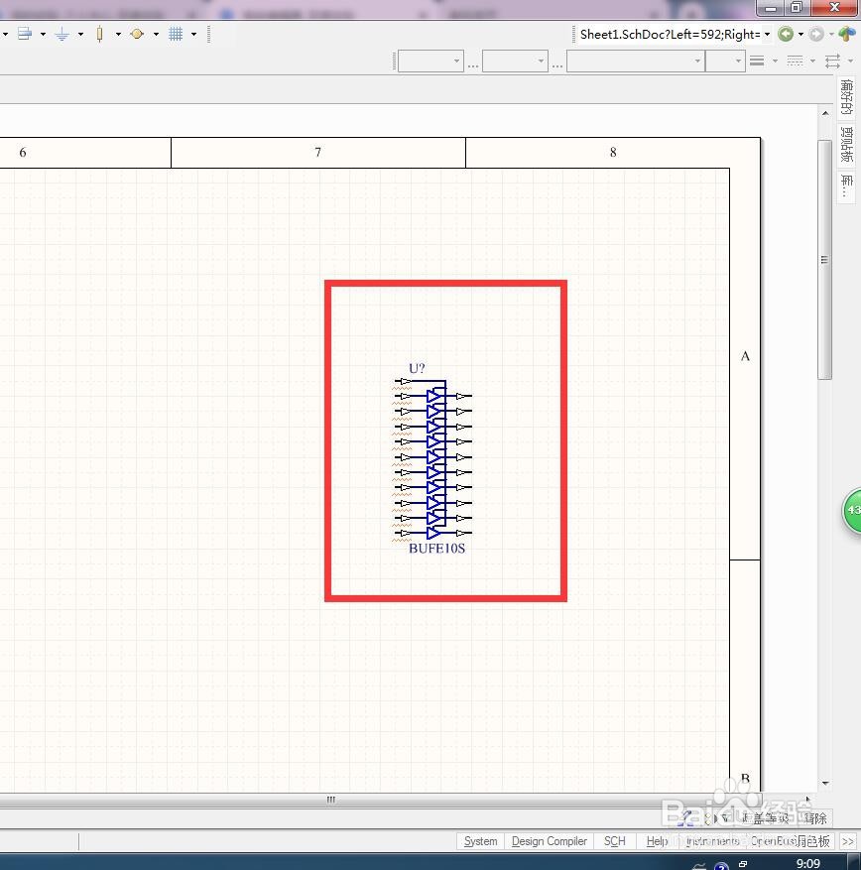Open the Sheet1.SchDoc address dropdown

(767, 35)
